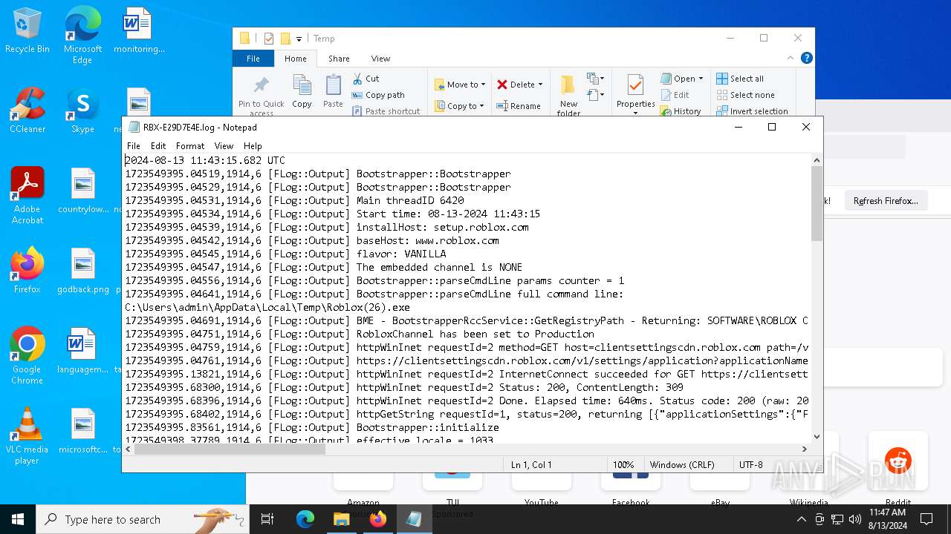Click Select none in Explorer ribbon
This screenshot has height=534, width=951.
745,95
